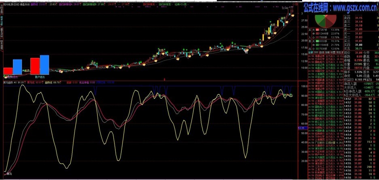Image resolution: width=379 pixels, height=180 pixels.
Task: Click the 钻 icon on the lowest recent candle
Action: point(246,51)
